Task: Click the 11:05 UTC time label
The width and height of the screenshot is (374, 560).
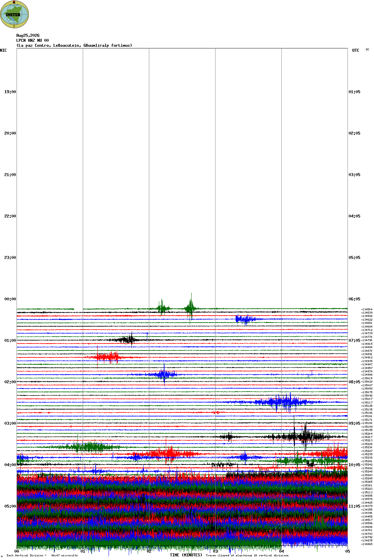Action: [354, 506]
